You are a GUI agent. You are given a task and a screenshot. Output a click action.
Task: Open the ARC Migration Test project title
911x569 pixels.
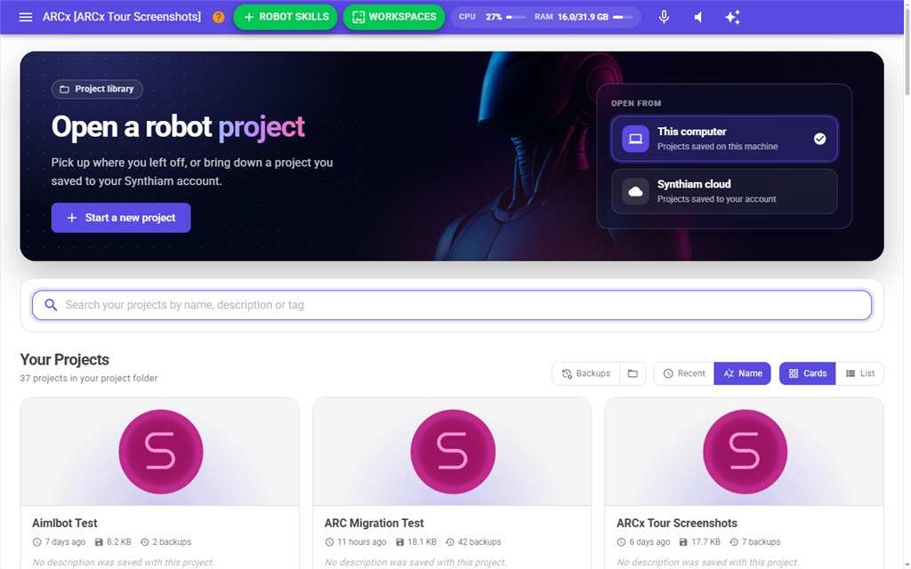tap(375, 523)
